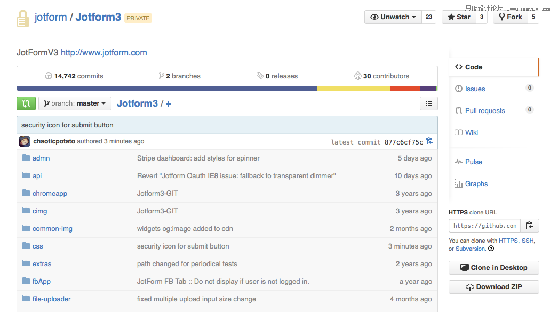This screenshot has width=558, height=312.
Task: Click the red segment of language bar
Action: tap(405, 89)
